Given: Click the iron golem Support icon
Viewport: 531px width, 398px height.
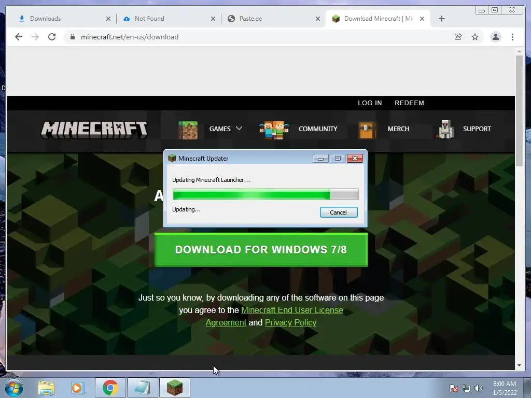Looking at the screenshot, I should (445, 130).
